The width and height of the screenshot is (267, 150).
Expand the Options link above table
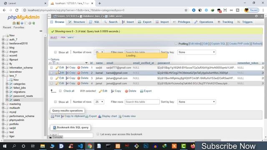tap(54, 60)
